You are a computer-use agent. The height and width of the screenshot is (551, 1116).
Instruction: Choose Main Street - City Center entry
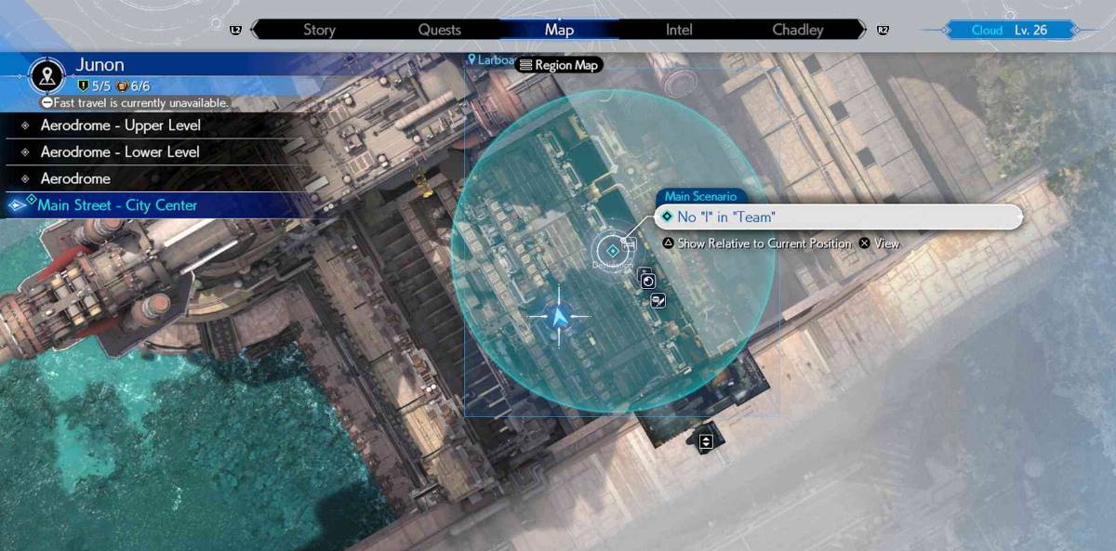tap(117, 204)
